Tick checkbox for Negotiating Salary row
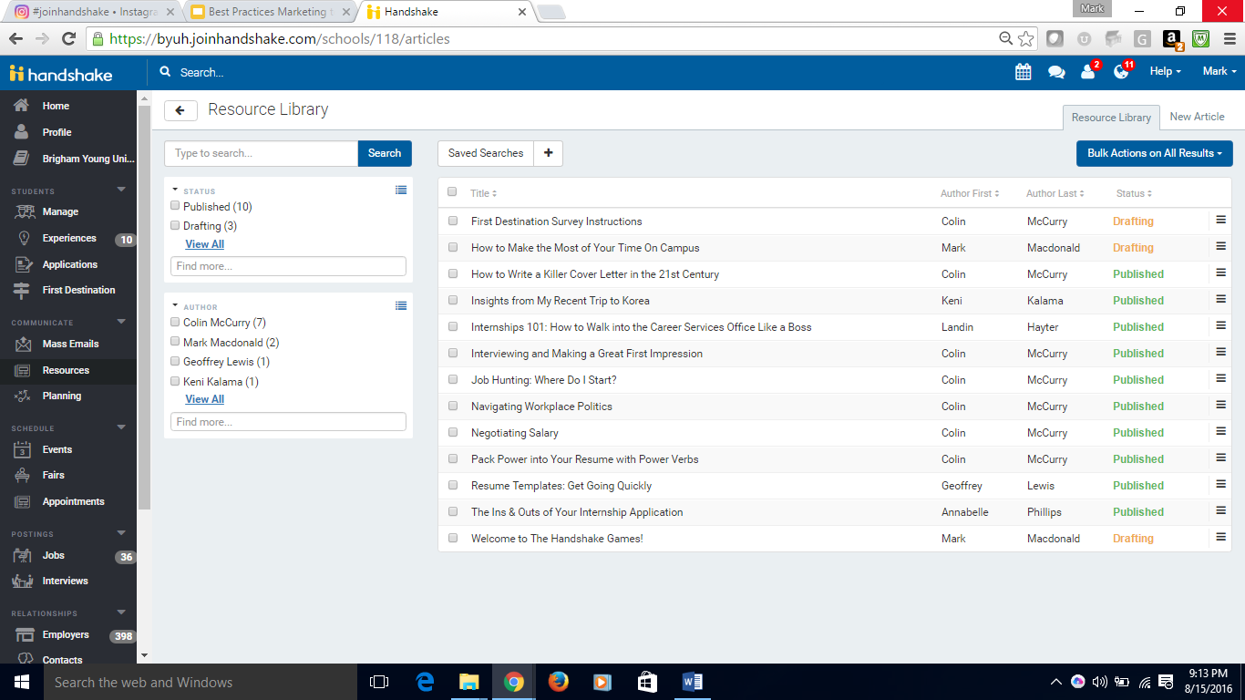This screenshot has width=1245, height=700. pos(453,432)
